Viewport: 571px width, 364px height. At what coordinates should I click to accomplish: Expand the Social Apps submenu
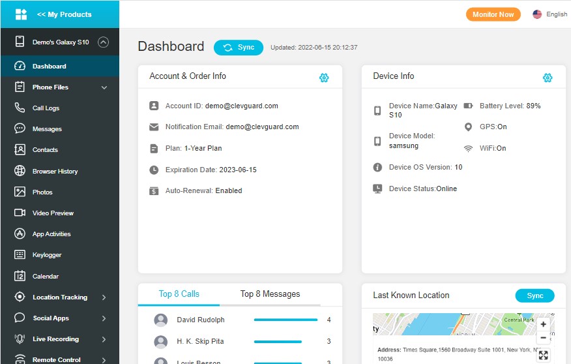[x=104, y=318]
